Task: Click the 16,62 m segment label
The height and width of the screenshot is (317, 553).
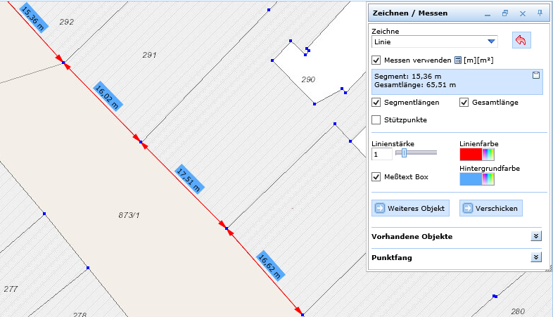Action: (x=270, y=266)
